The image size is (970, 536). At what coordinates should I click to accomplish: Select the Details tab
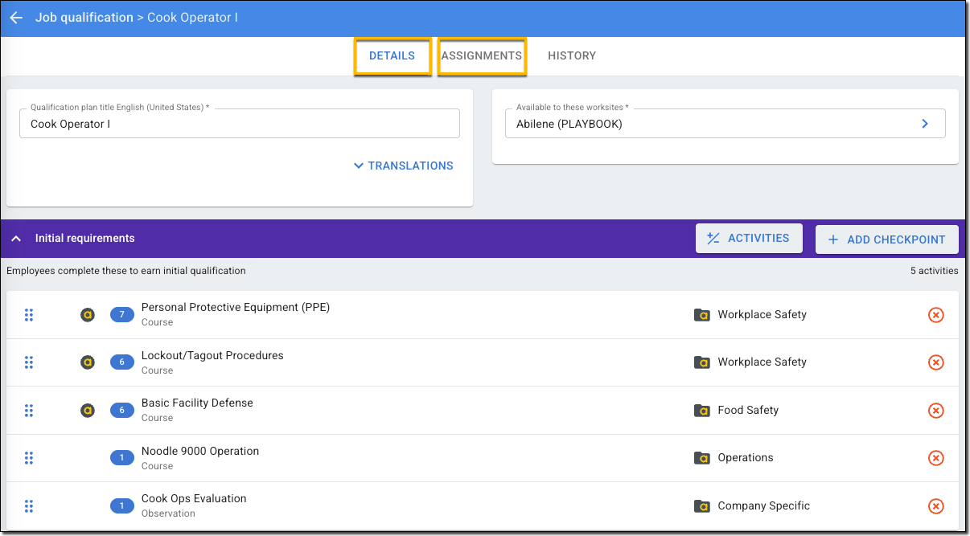click(x=392, y=56)
